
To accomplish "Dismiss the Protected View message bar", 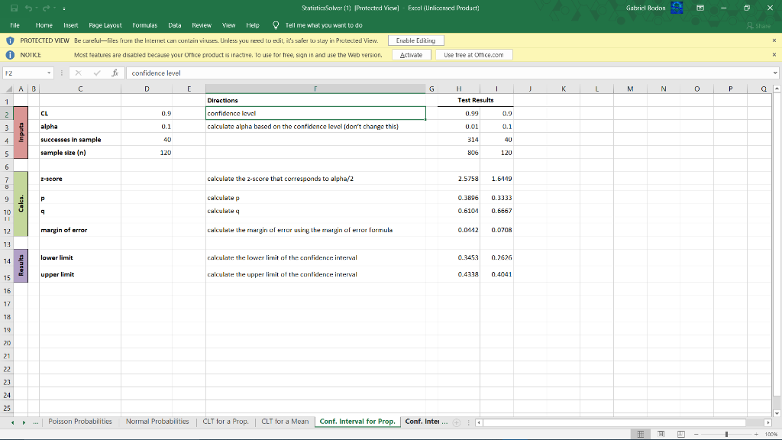I will point(774,40).
